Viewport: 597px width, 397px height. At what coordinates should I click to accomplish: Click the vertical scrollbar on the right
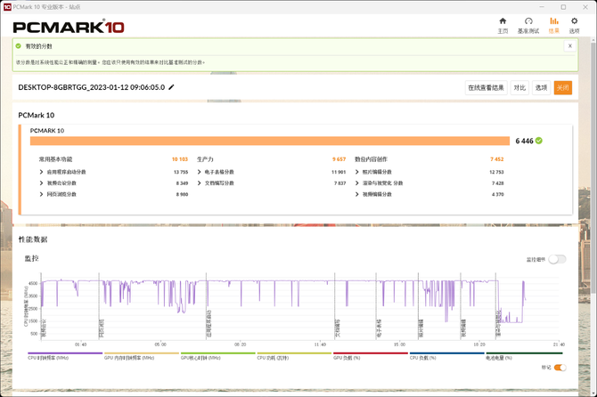click(593, 167)
